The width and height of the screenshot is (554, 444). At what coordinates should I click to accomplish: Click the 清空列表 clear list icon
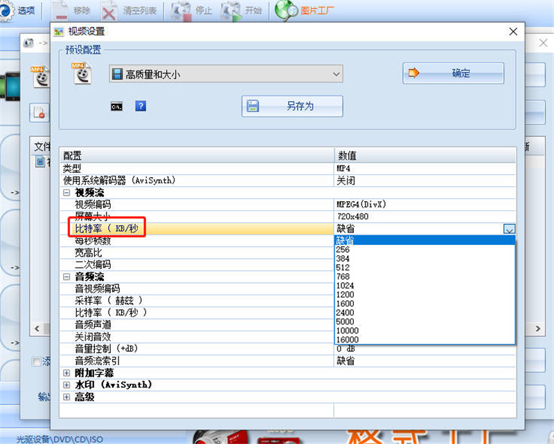pos(109,10)
